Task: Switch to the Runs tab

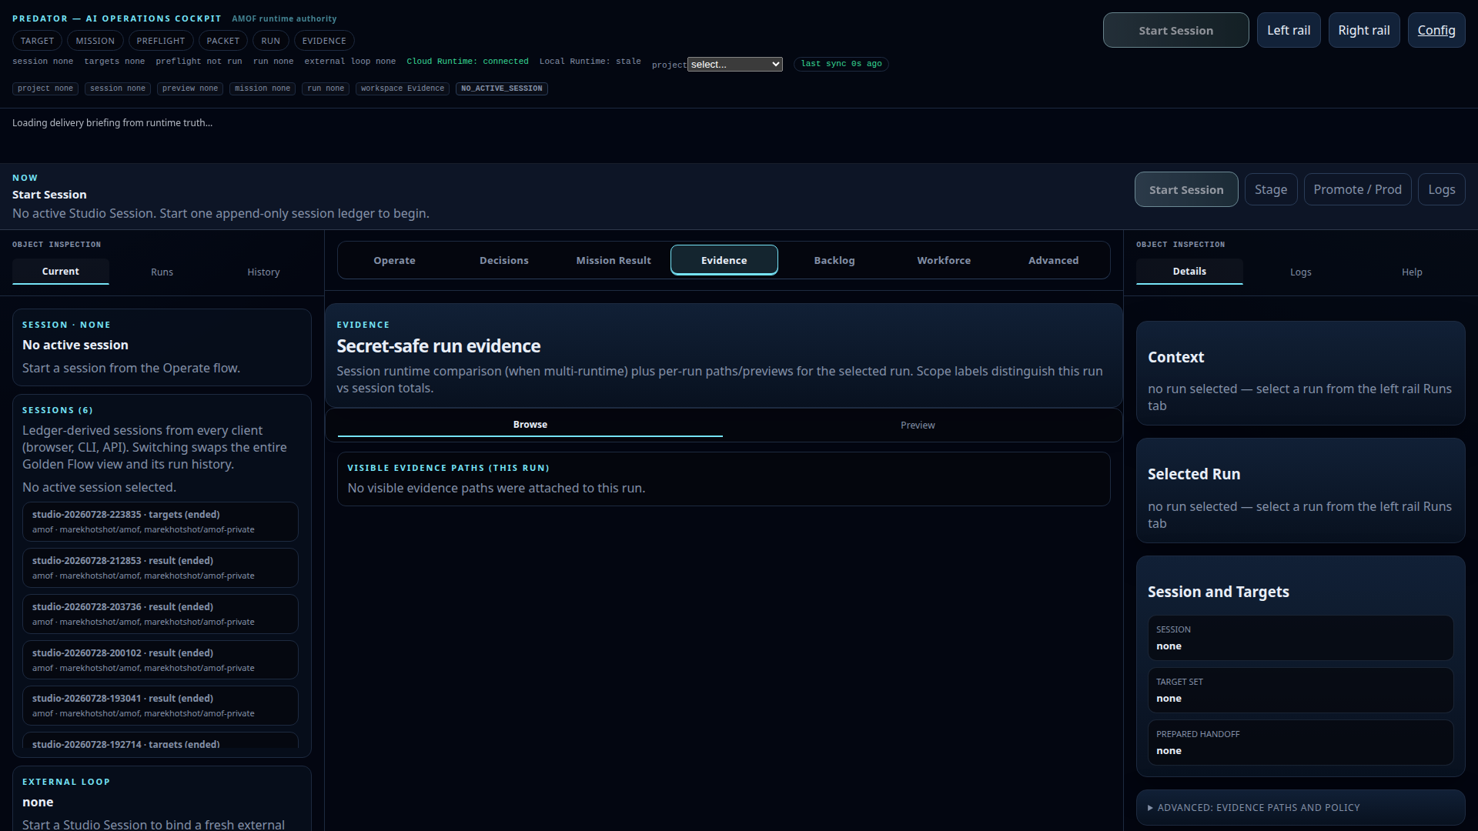Action: point(162,272)
